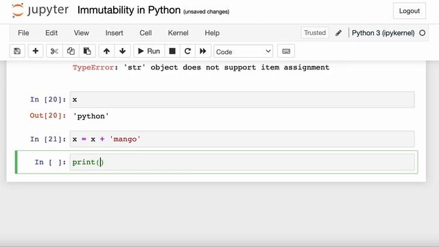The height and width of the screenshot is (247, 439).
Task: Run the current cell
Action: pyautogui.click(x=149, y=51)
